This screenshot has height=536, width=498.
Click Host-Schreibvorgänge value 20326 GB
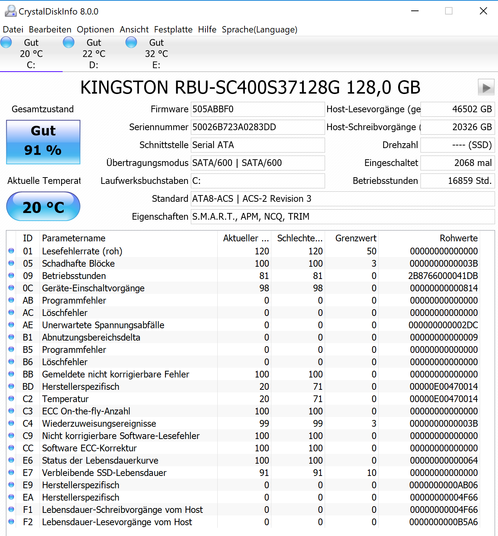(457, 127)
